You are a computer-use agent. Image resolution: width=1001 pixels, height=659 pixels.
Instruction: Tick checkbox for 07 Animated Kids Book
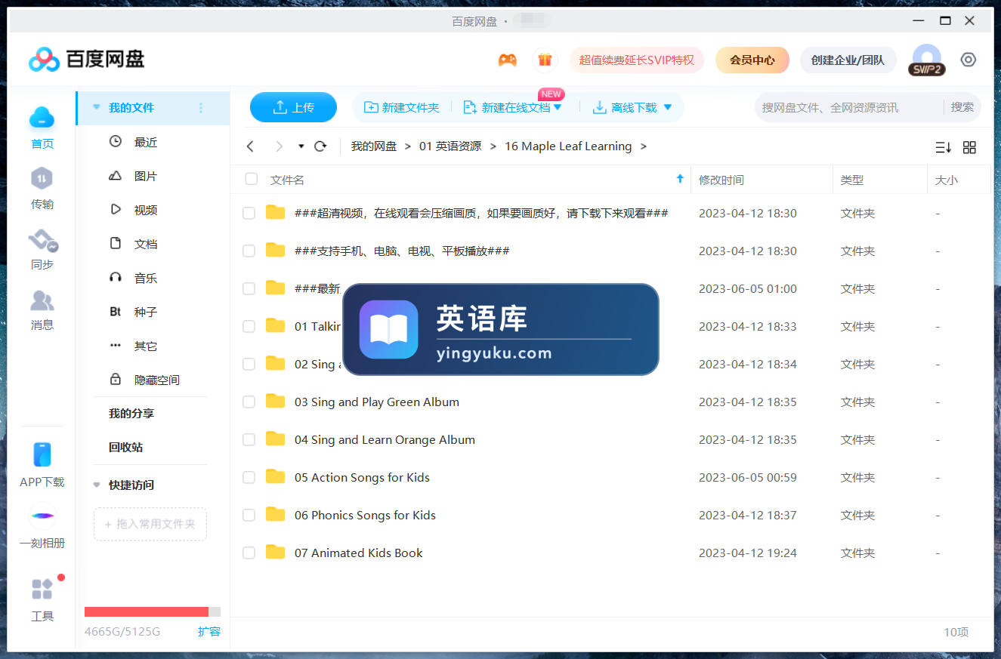tap(249, 553)
